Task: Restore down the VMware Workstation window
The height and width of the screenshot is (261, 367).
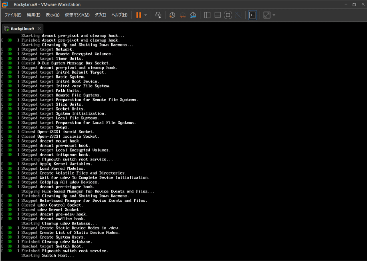Action: point(354,4)
